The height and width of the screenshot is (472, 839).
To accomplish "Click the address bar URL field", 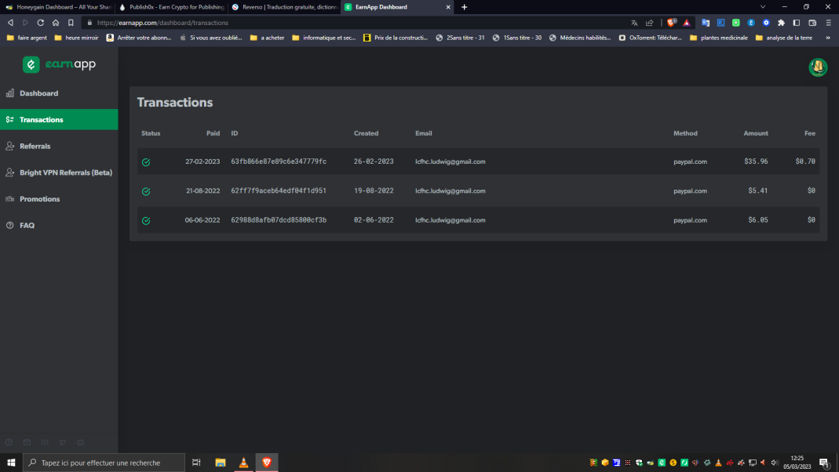I will 353,23.
